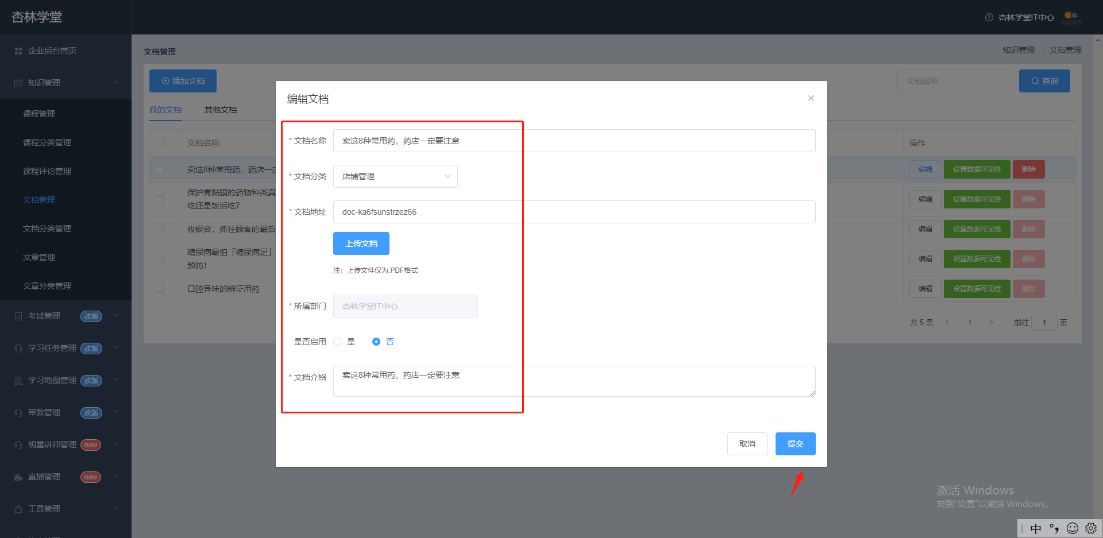Screen dimensions: 1103x538
Task: Open 文章管理 in the sidebar
Action: coord(39,257)
